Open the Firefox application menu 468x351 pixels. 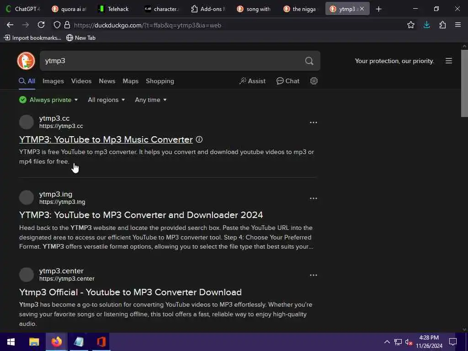pos(458,25)
